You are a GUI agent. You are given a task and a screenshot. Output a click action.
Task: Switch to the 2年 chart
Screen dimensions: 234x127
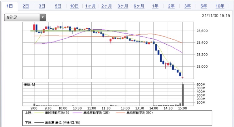[171, 6]
